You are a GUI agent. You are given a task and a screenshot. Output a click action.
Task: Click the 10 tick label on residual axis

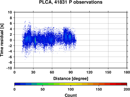pos(10,12)
